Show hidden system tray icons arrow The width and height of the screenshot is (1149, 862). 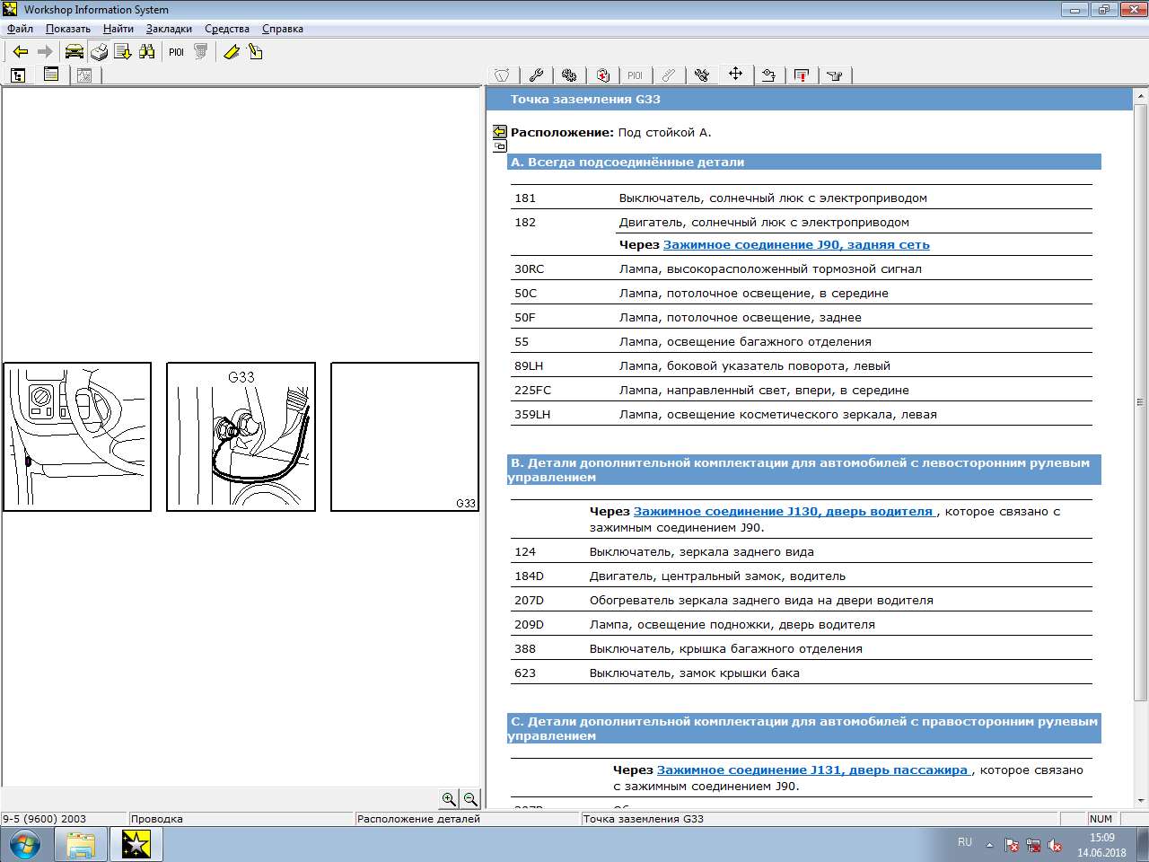(x=989, y=845)
